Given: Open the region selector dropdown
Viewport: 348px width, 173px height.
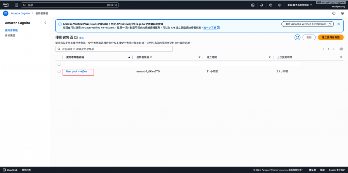Looking at the screenshot, I should pos(299,5).
